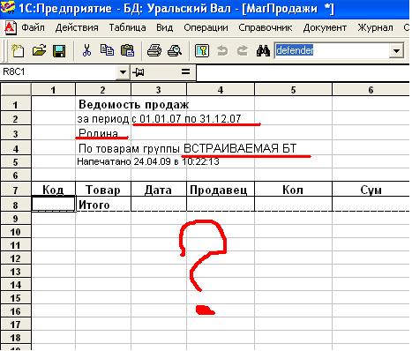Search with the binoculars icon
The height and width of the screenshot is (351, 412).
(x=263, y=50)
